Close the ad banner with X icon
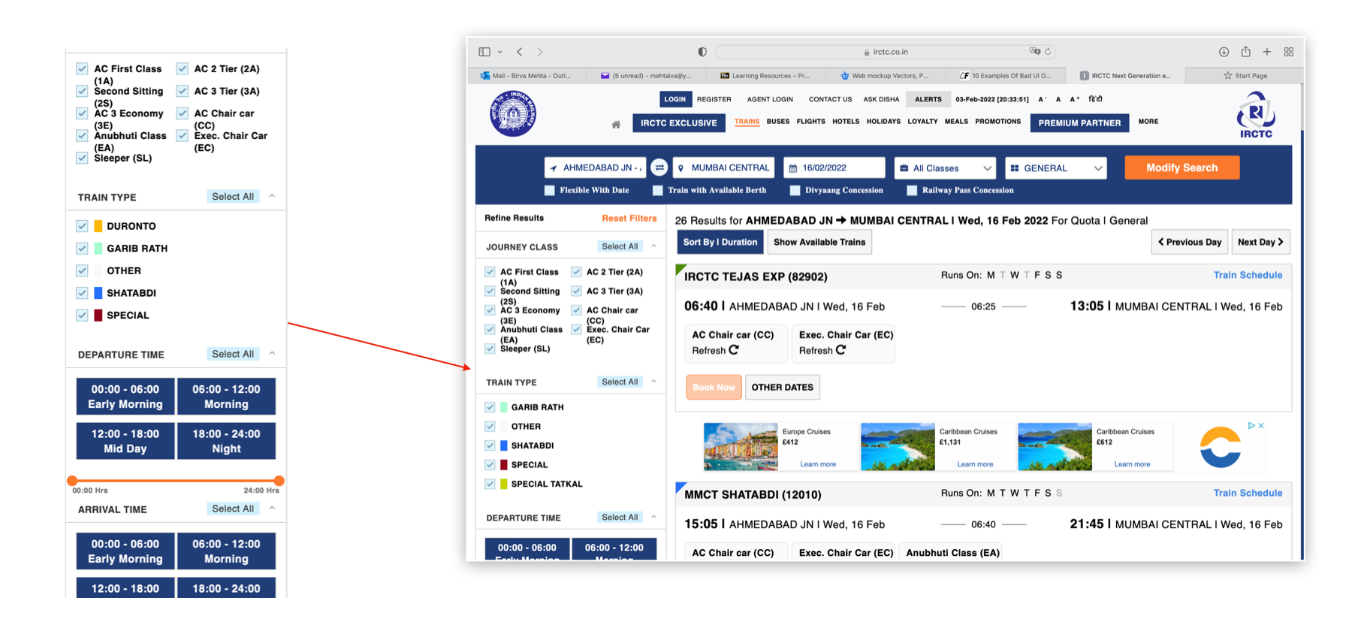The width and height of the screenshot is (1361, 643). tap(1261, 425)
